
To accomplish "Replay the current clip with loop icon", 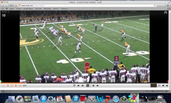I will (74, 85).
